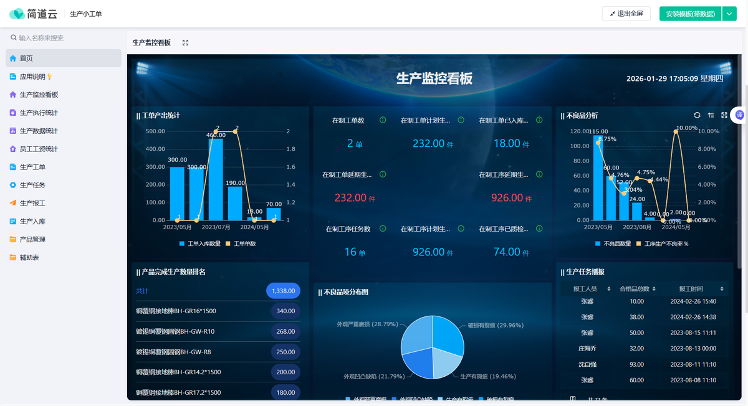Click the icon beside 生产执行统计
748x406 pixels.
click(13, 113)
